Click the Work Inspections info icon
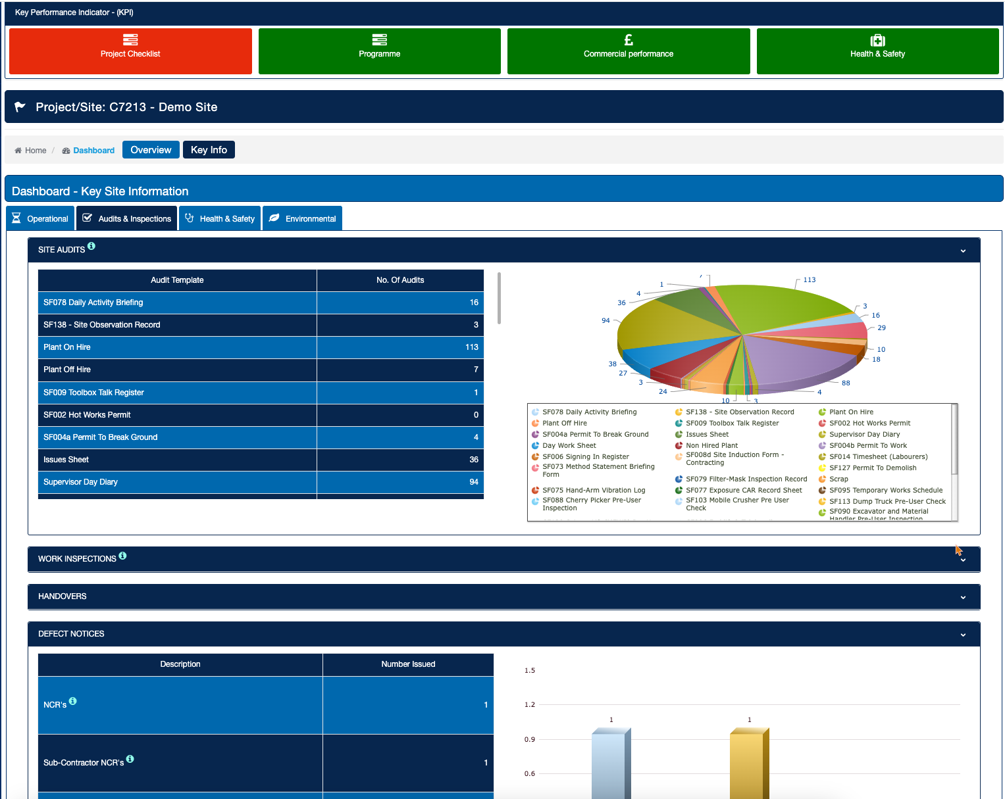Image resolution: width=1005 pixels, height=799 pixels. click(x=122, y=556)
